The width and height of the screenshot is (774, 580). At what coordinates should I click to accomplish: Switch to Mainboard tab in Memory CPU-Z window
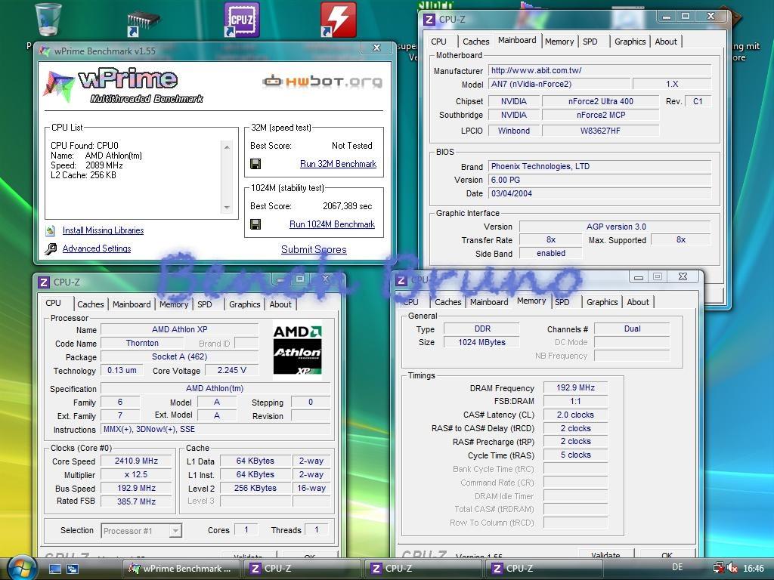[489, 302]
